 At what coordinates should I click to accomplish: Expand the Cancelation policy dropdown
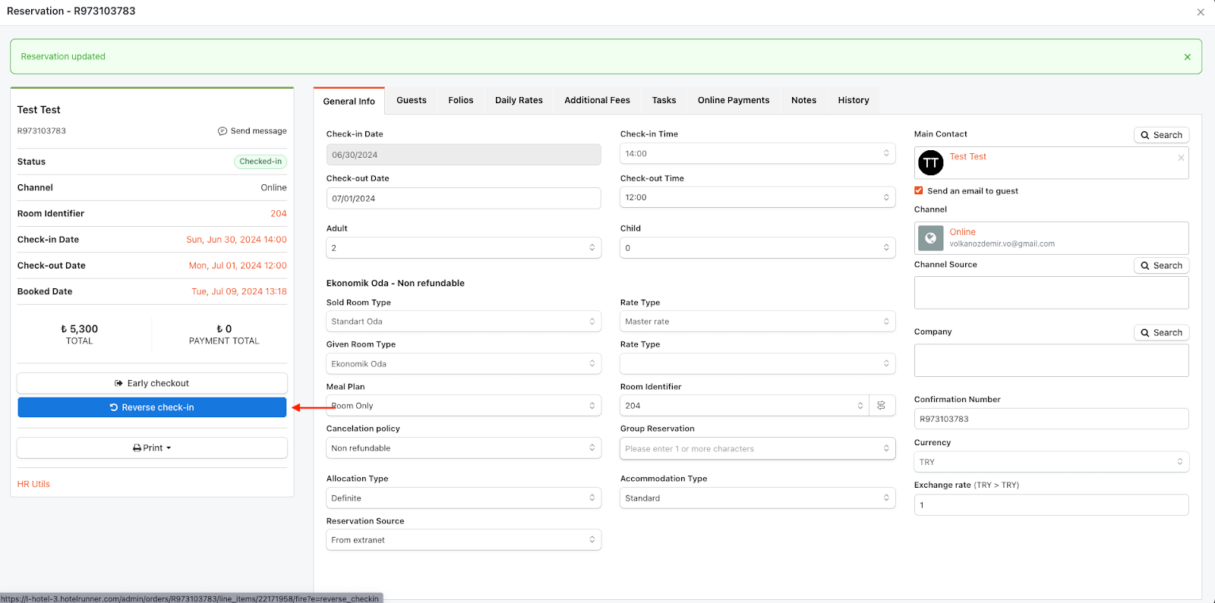point(463,448)
